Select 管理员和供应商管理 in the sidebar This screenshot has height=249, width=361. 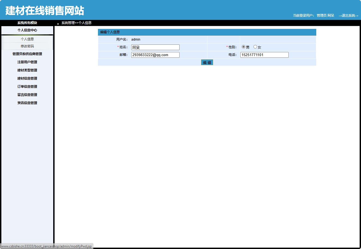point(27,54)
